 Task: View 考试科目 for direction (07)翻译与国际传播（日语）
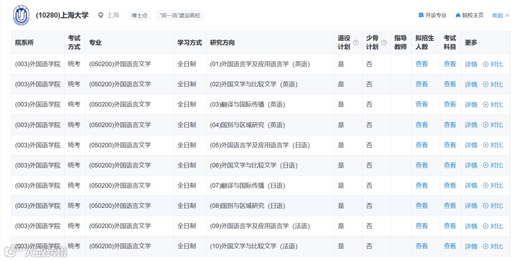point(449,185)
